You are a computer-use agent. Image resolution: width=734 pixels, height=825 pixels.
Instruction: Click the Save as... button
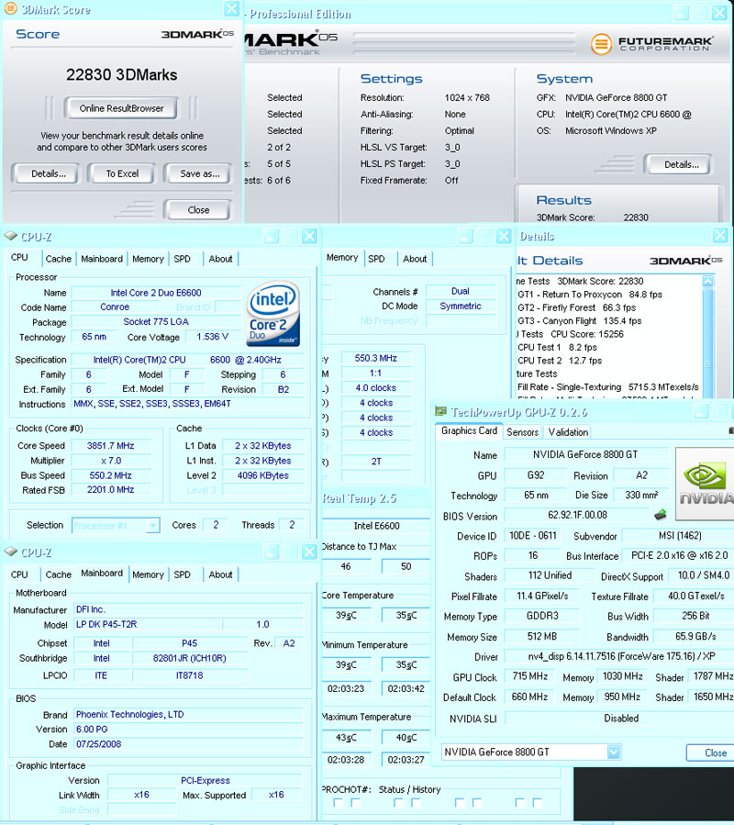click(199, 173)
